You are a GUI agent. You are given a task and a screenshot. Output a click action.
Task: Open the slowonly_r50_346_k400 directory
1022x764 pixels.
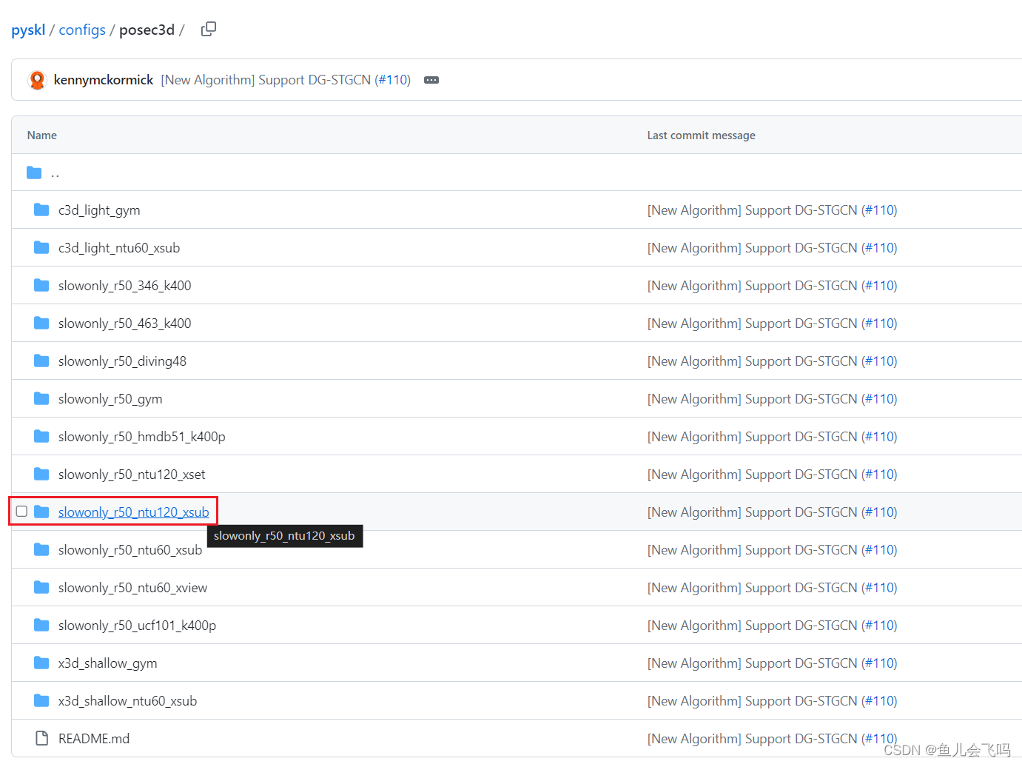tap(125, 286)
